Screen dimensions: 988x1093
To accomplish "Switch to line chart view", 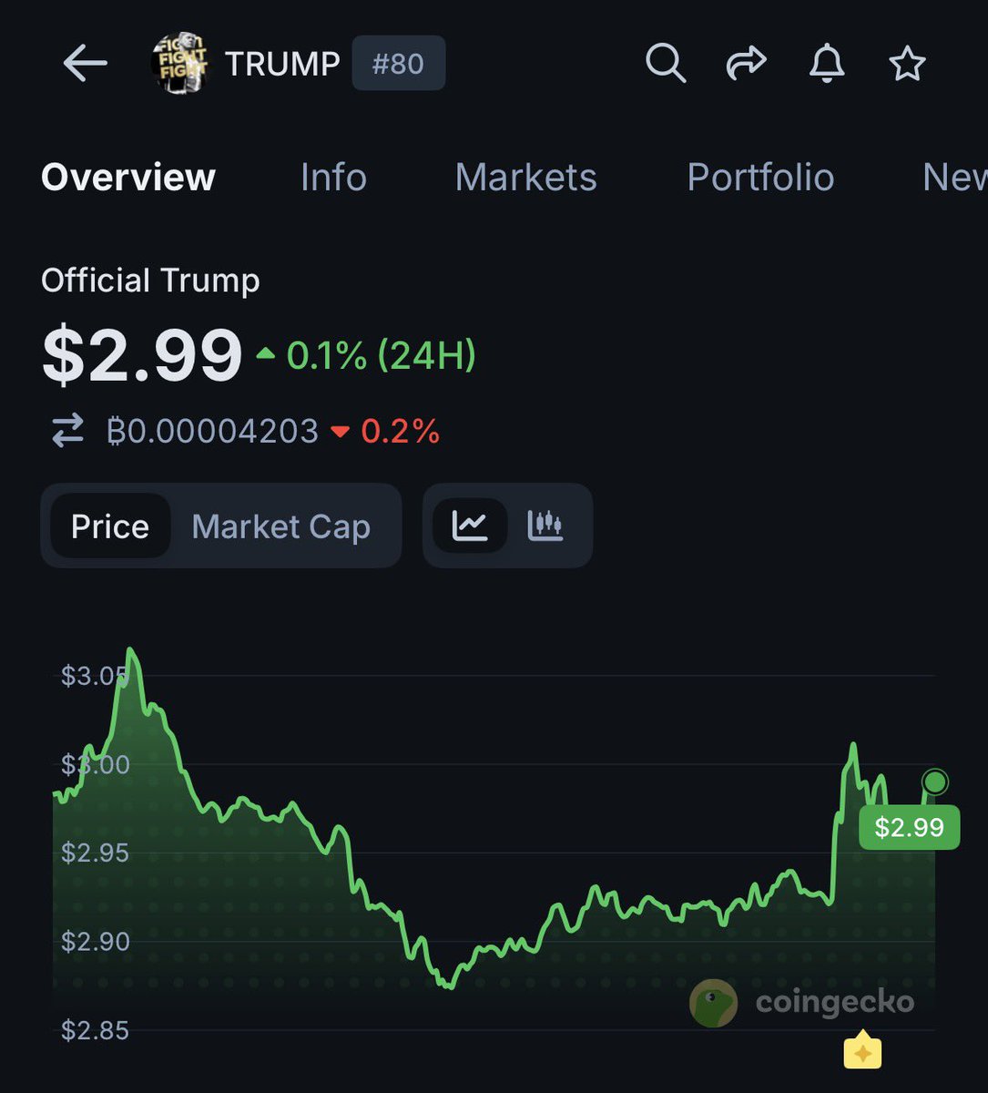I will pos(470,526).
